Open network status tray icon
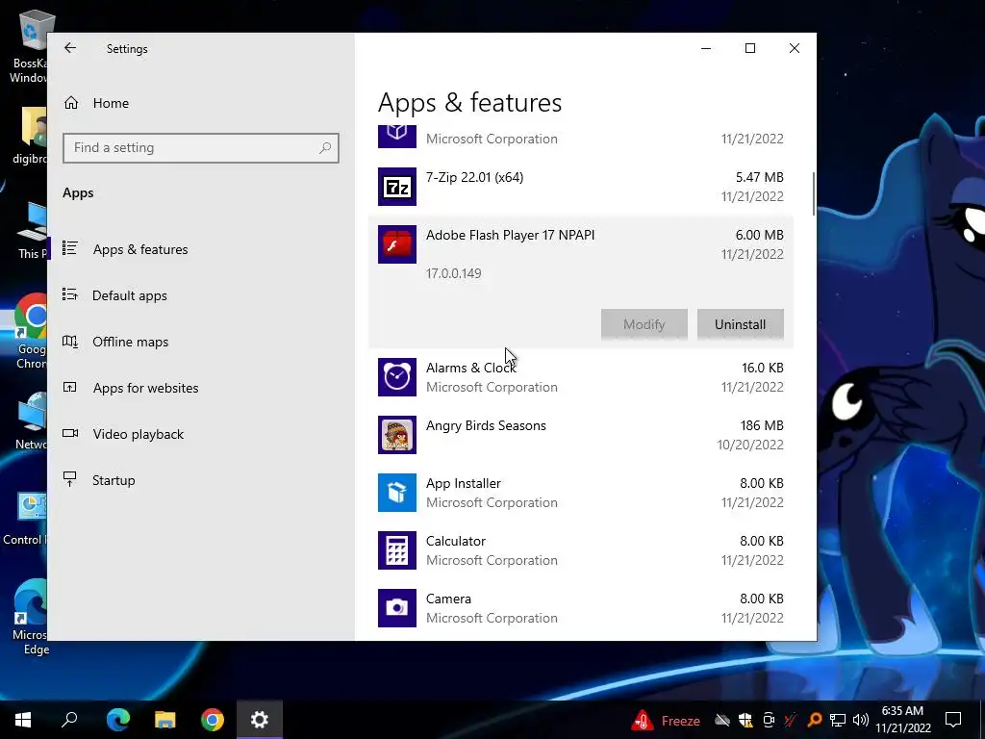This screenshot has height=739, width=985. 838,720
